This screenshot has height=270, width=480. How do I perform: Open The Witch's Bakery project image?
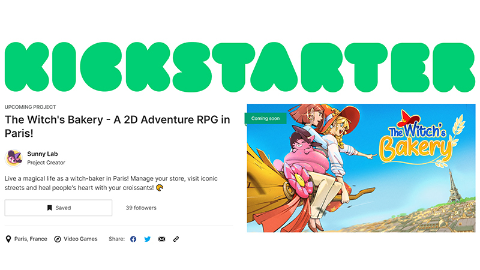pyautogui.click(x=361, y=168)
